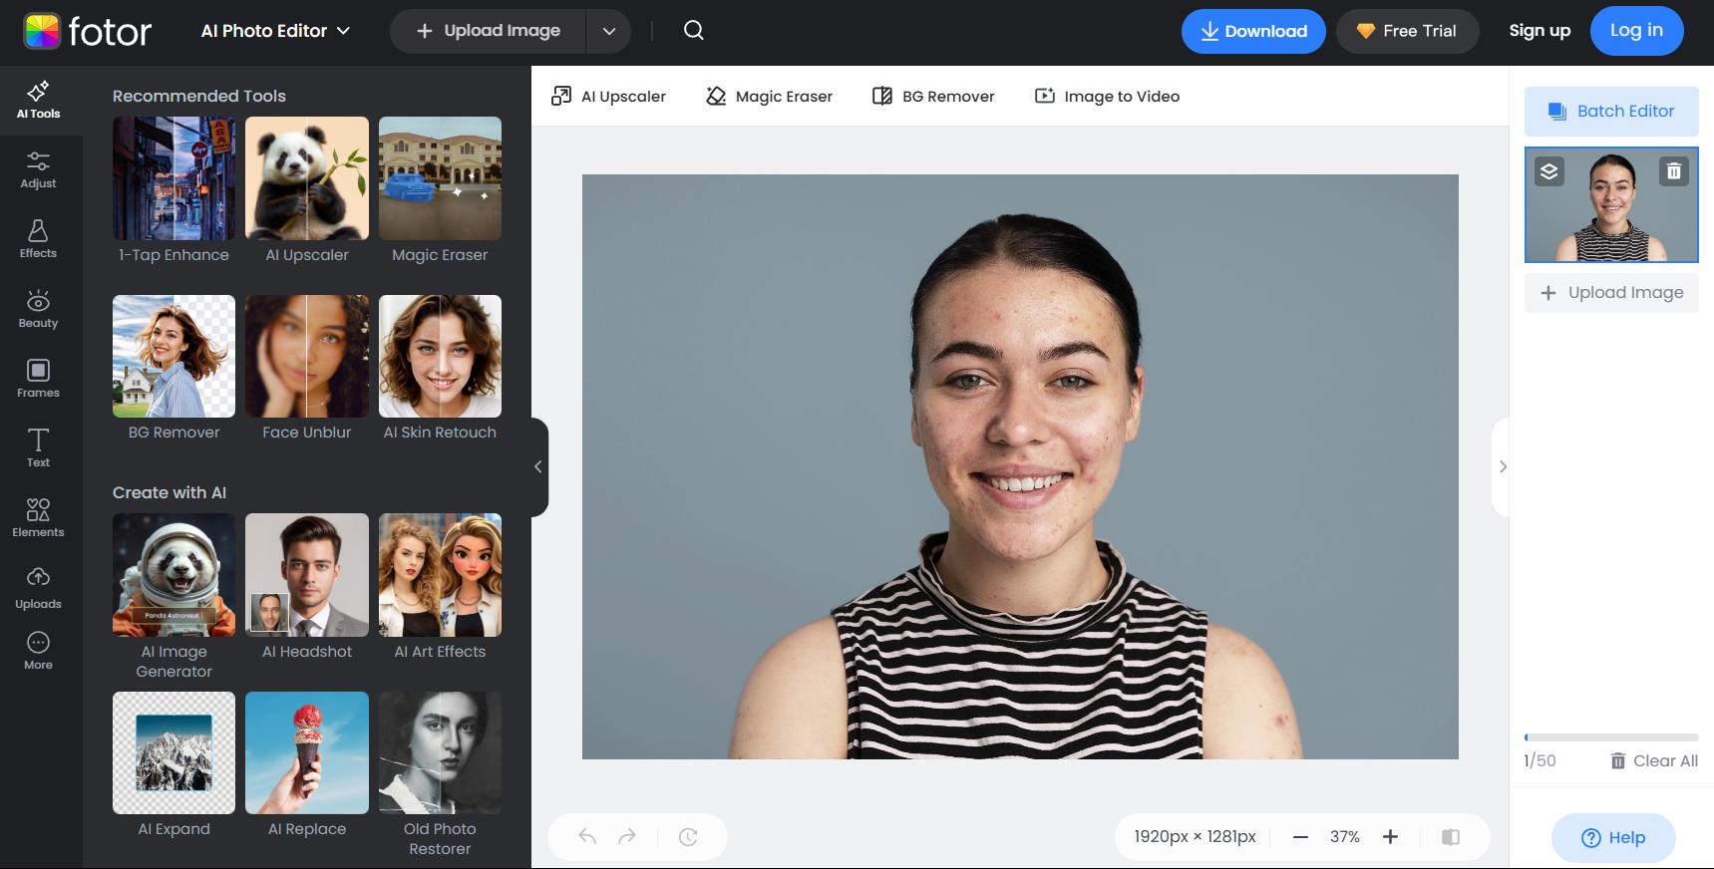Image resolution: width=1714 pixels, height=869 pixels.
Task: Collapse the left tools panel
Action: [538, 466]
